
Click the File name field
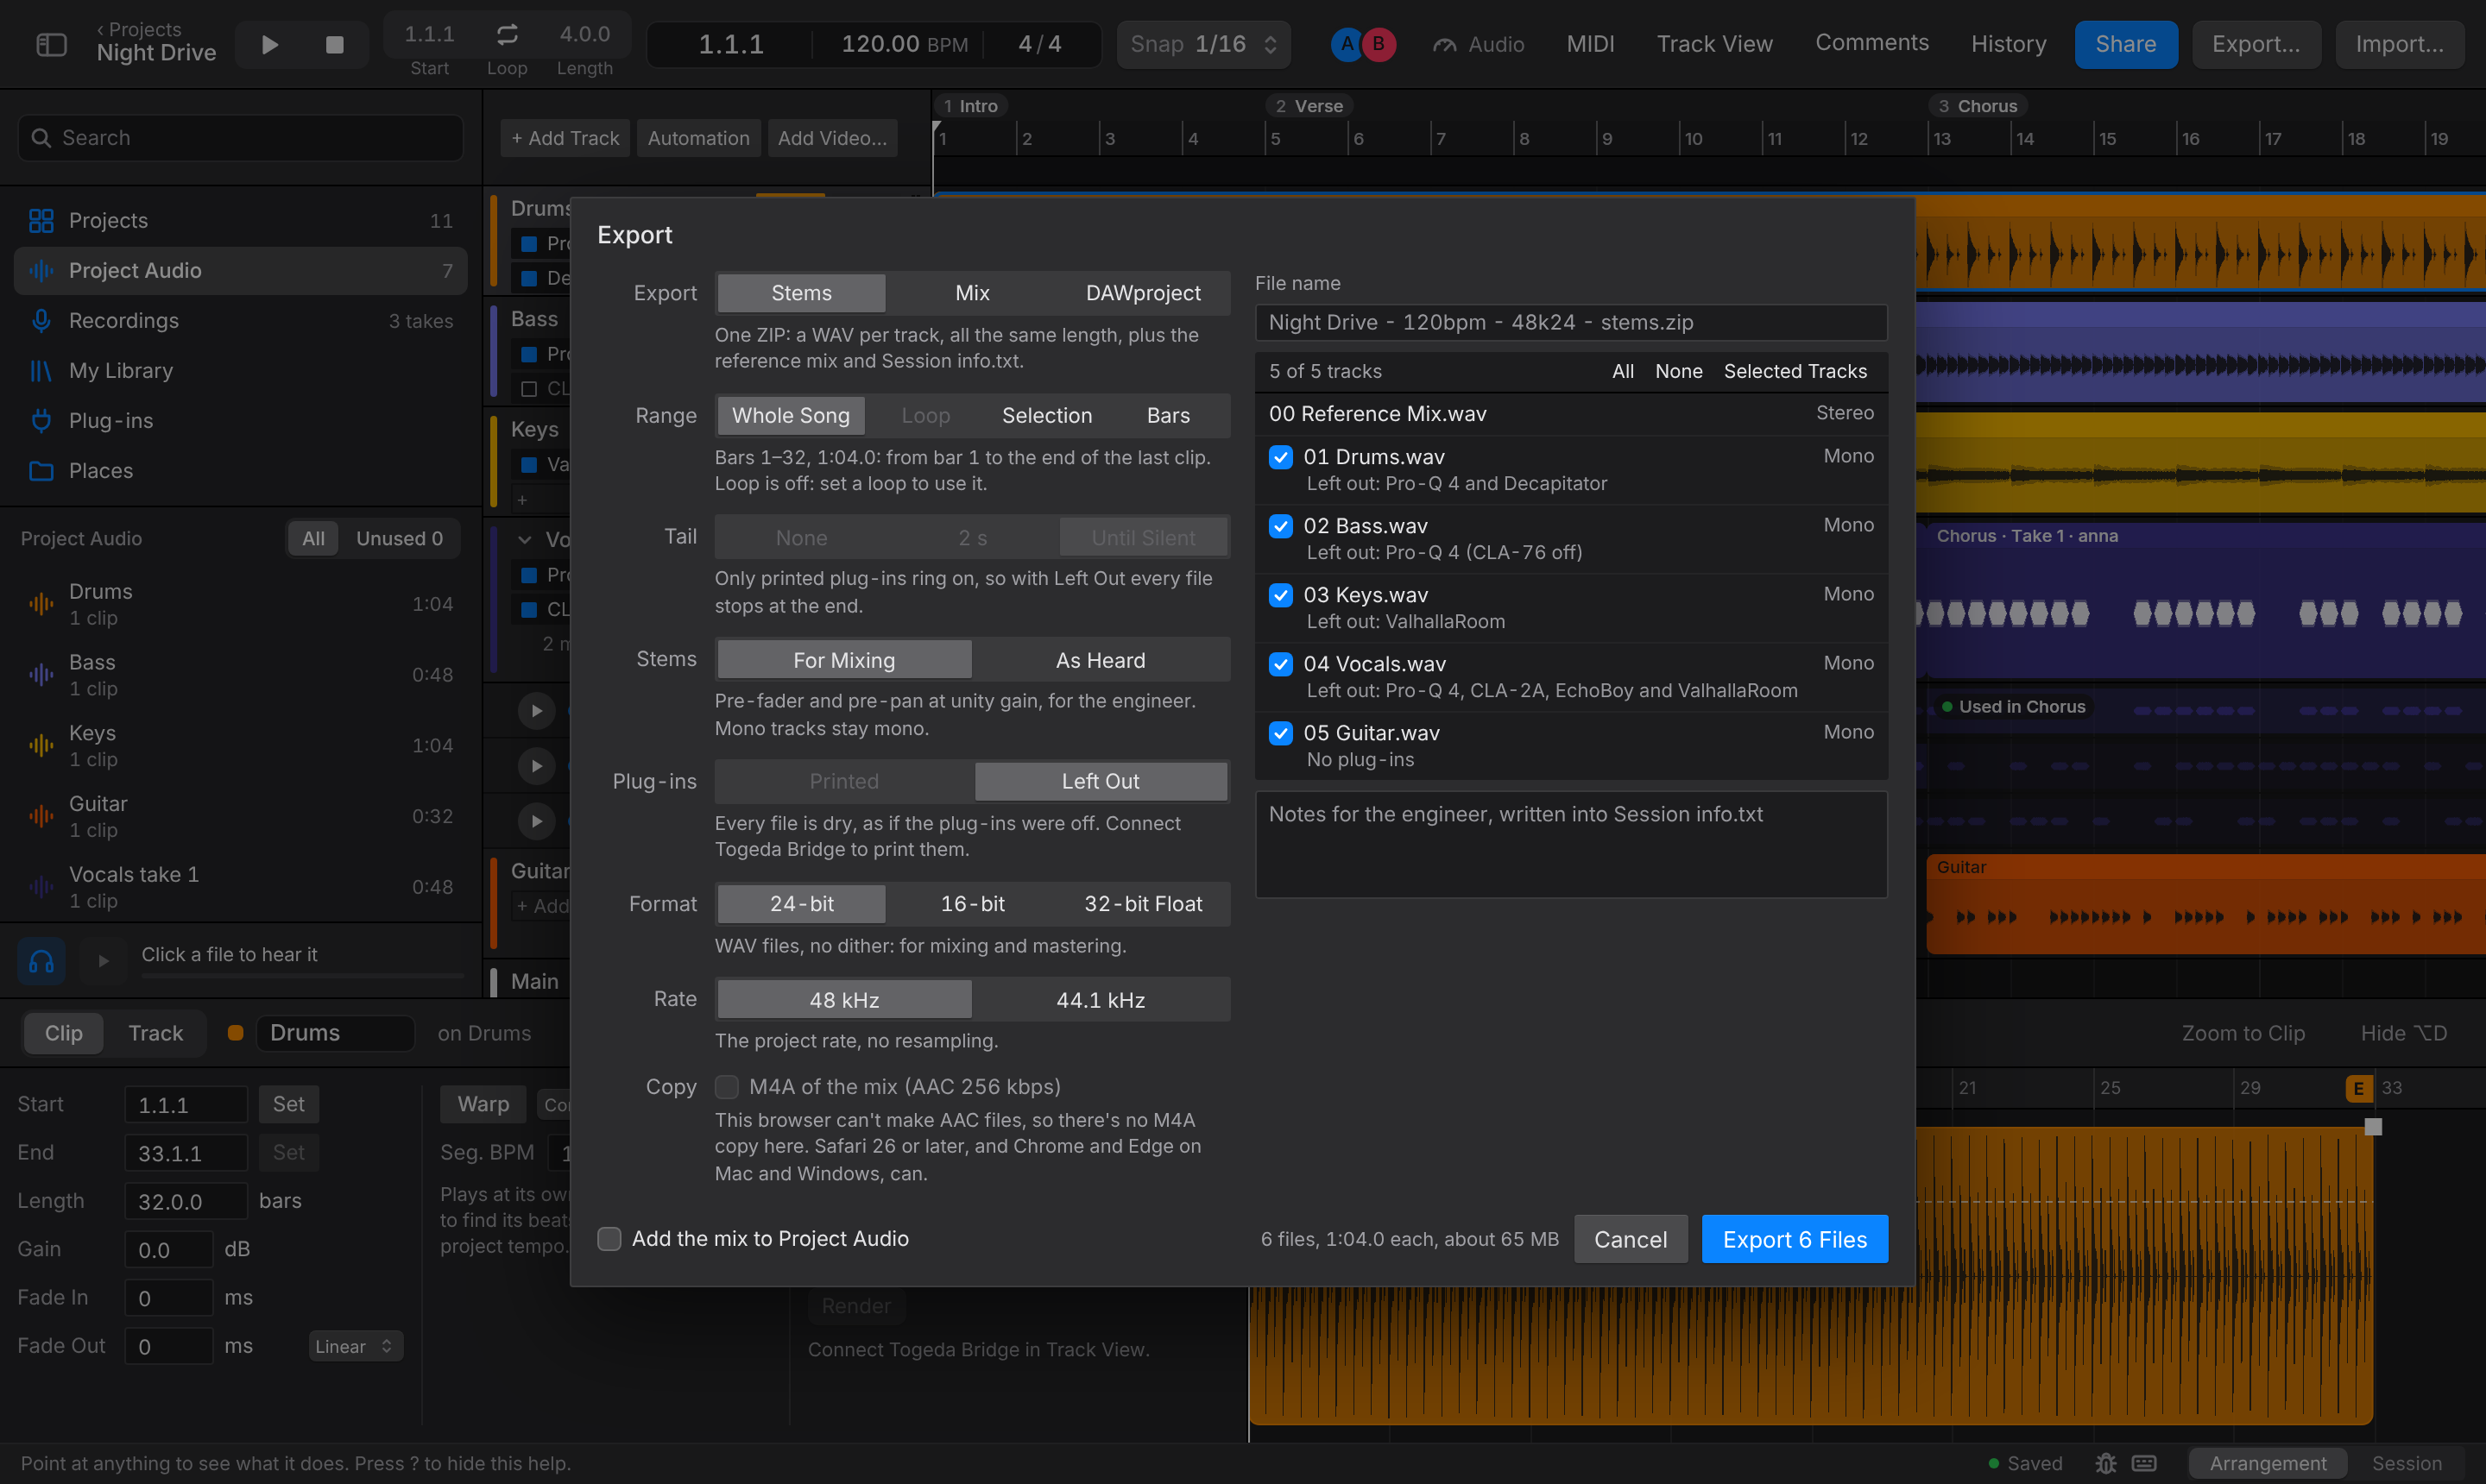1571,323
